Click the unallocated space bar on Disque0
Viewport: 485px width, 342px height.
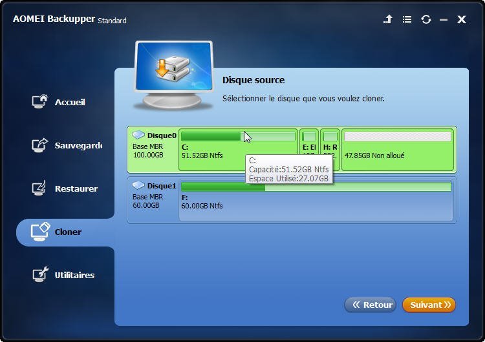tap(398, 136)
